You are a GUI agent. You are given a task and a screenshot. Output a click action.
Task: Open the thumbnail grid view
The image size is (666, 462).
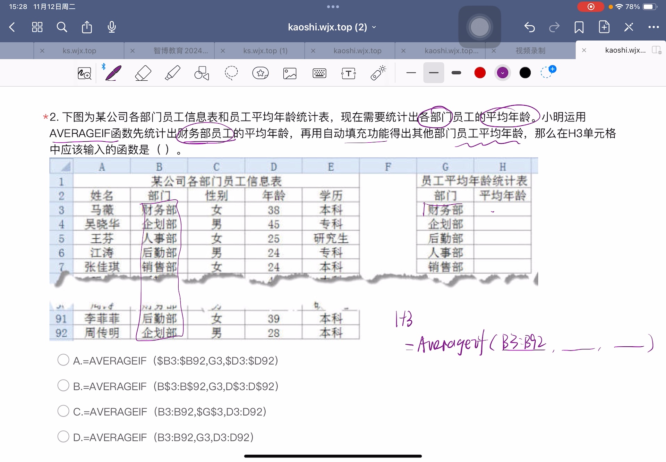point(37,27)
